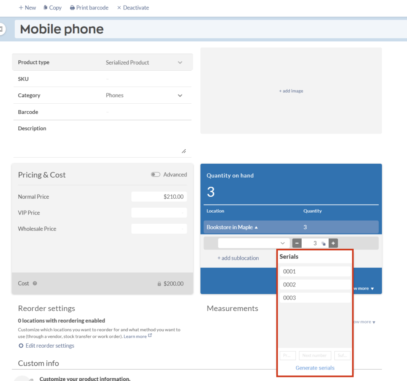Expand the Show more measurements section
407x381 pixels.
pos(364,322)
